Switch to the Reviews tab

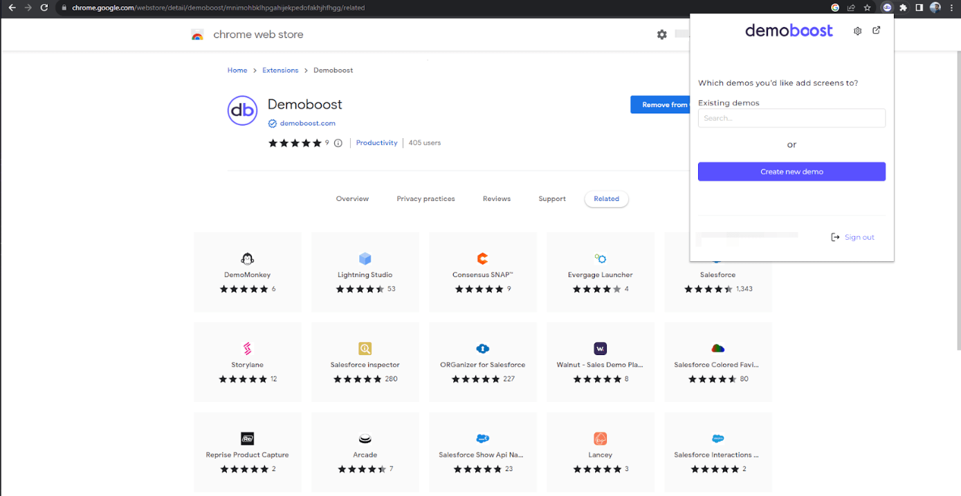(496, 199)
